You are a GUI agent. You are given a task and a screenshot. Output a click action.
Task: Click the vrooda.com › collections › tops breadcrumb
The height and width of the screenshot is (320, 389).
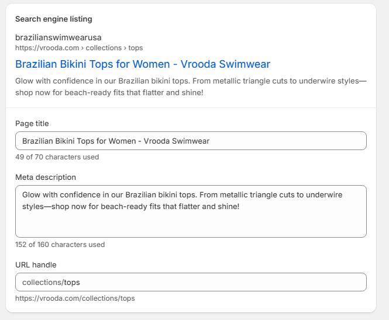pos(79,48)
